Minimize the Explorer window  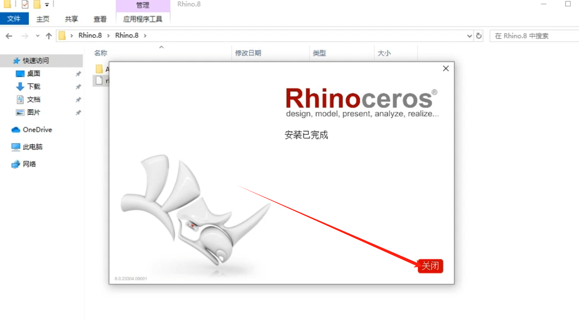544,4
